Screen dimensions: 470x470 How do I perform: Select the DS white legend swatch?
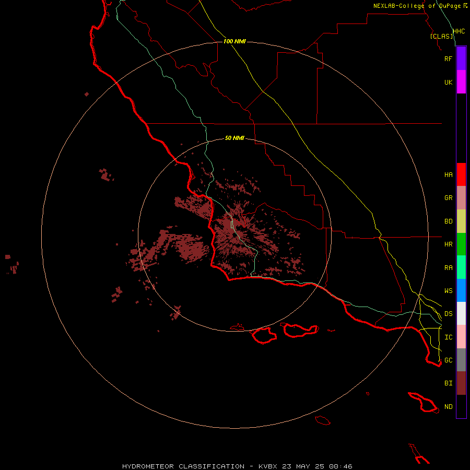click(461, 313)
